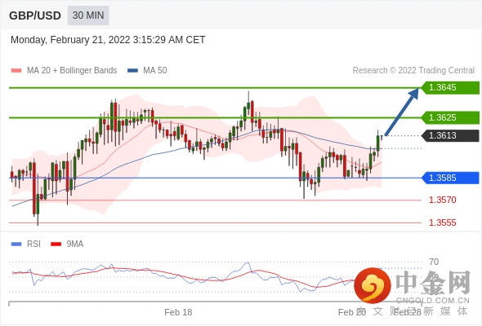The width and height of the screenshot is (482, 326).
Task: Click the red 9MA legend swatch
Action: [56, 244]
